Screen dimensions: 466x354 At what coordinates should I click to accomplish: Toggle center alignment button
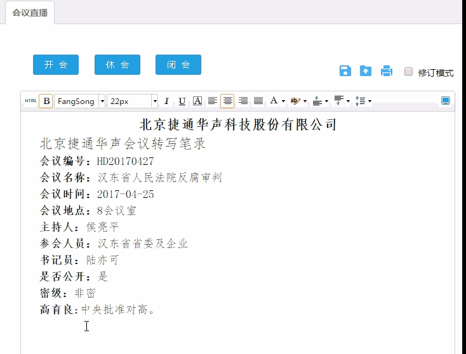(x=227, y=101)
